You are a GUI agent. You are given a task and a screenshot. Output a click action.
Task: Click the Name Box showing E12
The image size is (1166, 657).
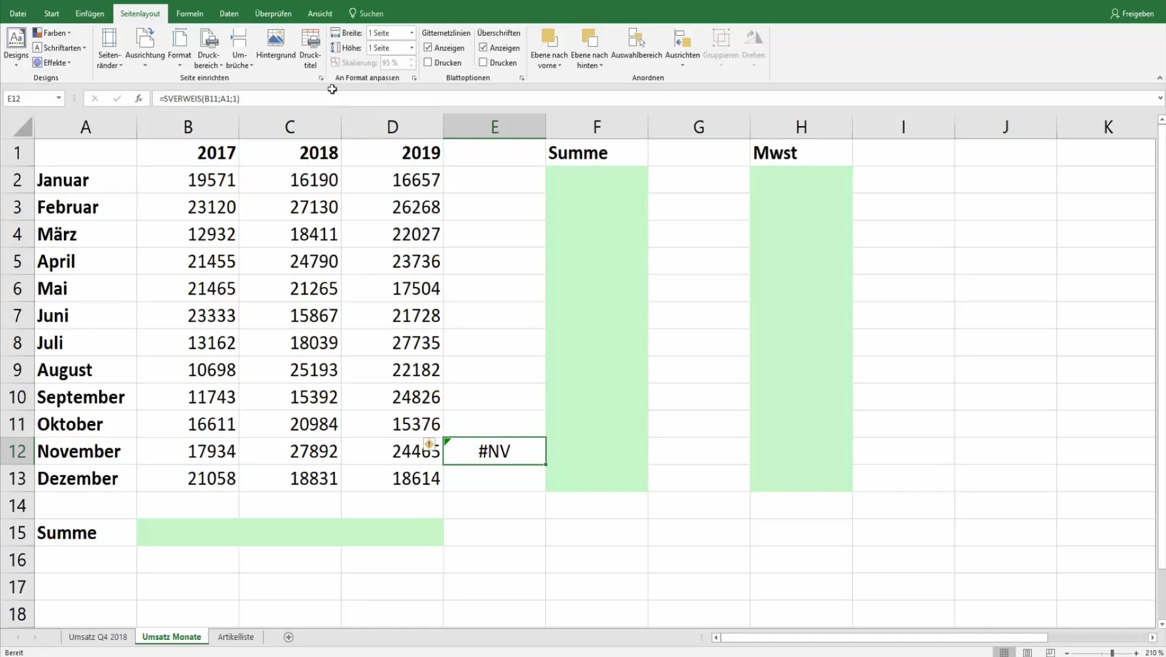pyautogui.click(x=29, y=98)
